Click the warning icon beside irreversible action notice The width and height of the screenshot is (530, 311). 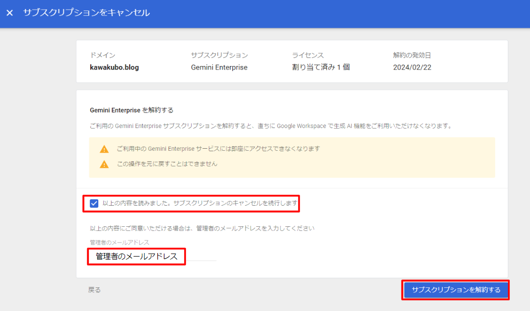pyautogui.click(x=104, y=164)
